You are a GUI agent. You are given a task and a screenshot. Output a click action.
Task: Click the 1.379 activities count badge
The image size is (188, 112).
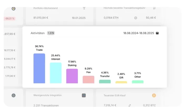point(51,33)
